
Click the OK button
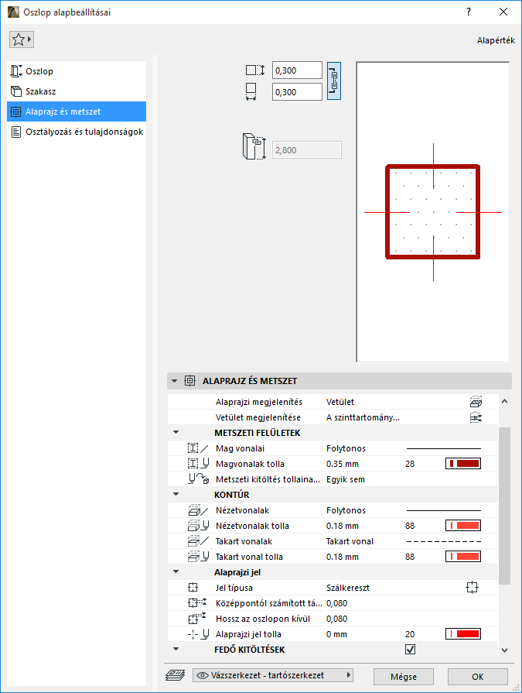point(477,677)
